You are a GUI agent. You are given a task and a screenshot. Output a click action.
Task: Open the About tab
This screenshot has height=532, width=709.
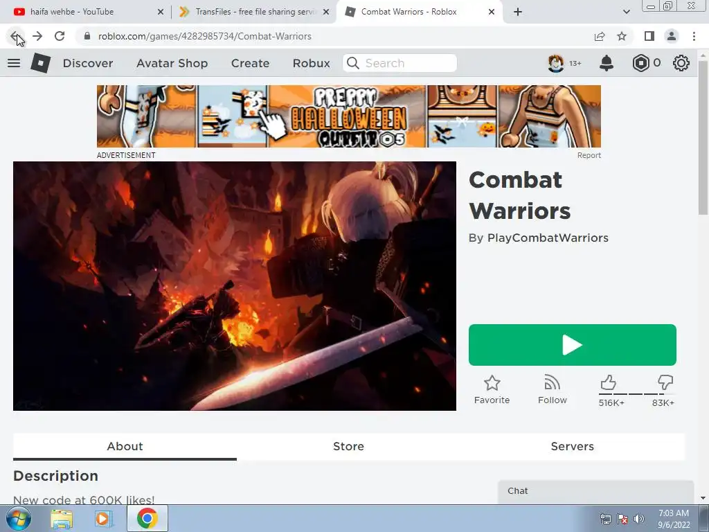[x=125, y=447]
